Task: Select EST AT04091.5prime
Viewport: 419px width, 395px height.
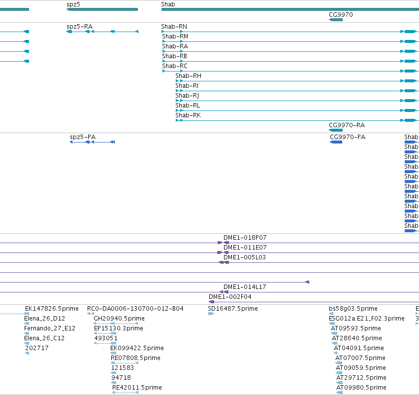Action: click(359, 348)
